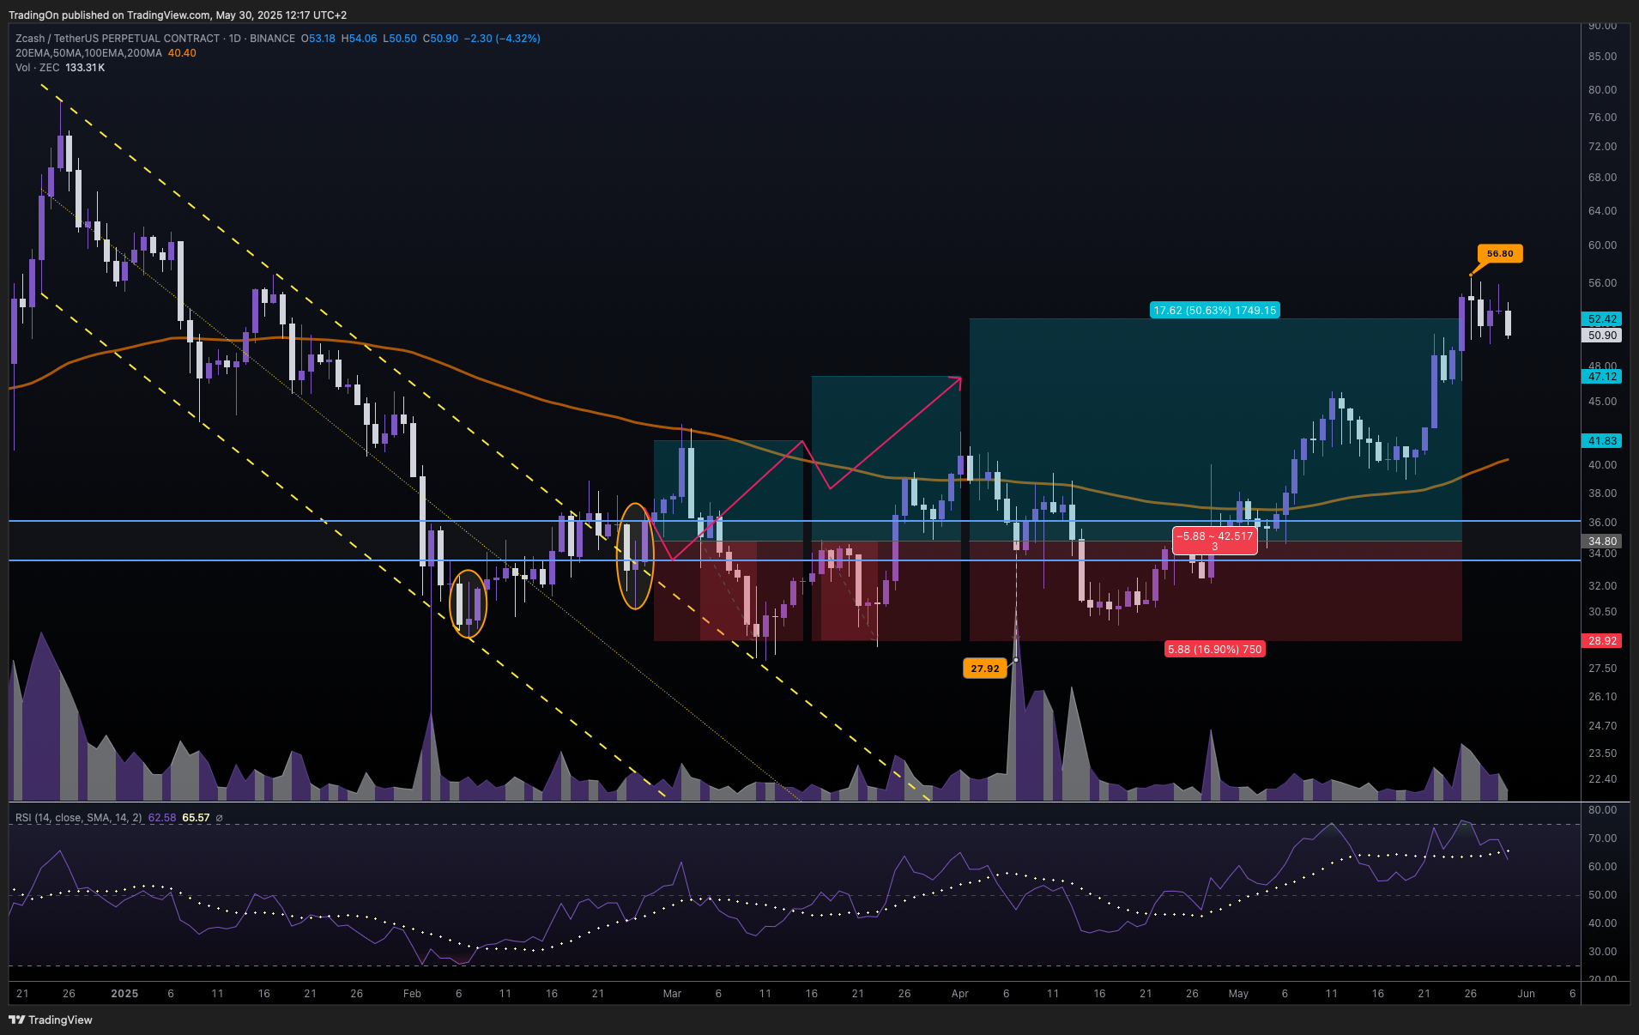
Task: Click the 56.80 orange price callout
Action: coord(1500,253)
